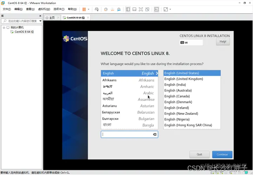Screen dimensions: 253x175
Task: Click the stretch guest display icon
Action: click(x=166, y=9)
